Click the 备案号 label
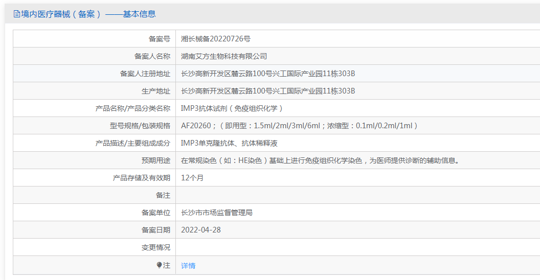Image resolution: width=540 pixels, height=280 pixels. (x=160, y=39)
